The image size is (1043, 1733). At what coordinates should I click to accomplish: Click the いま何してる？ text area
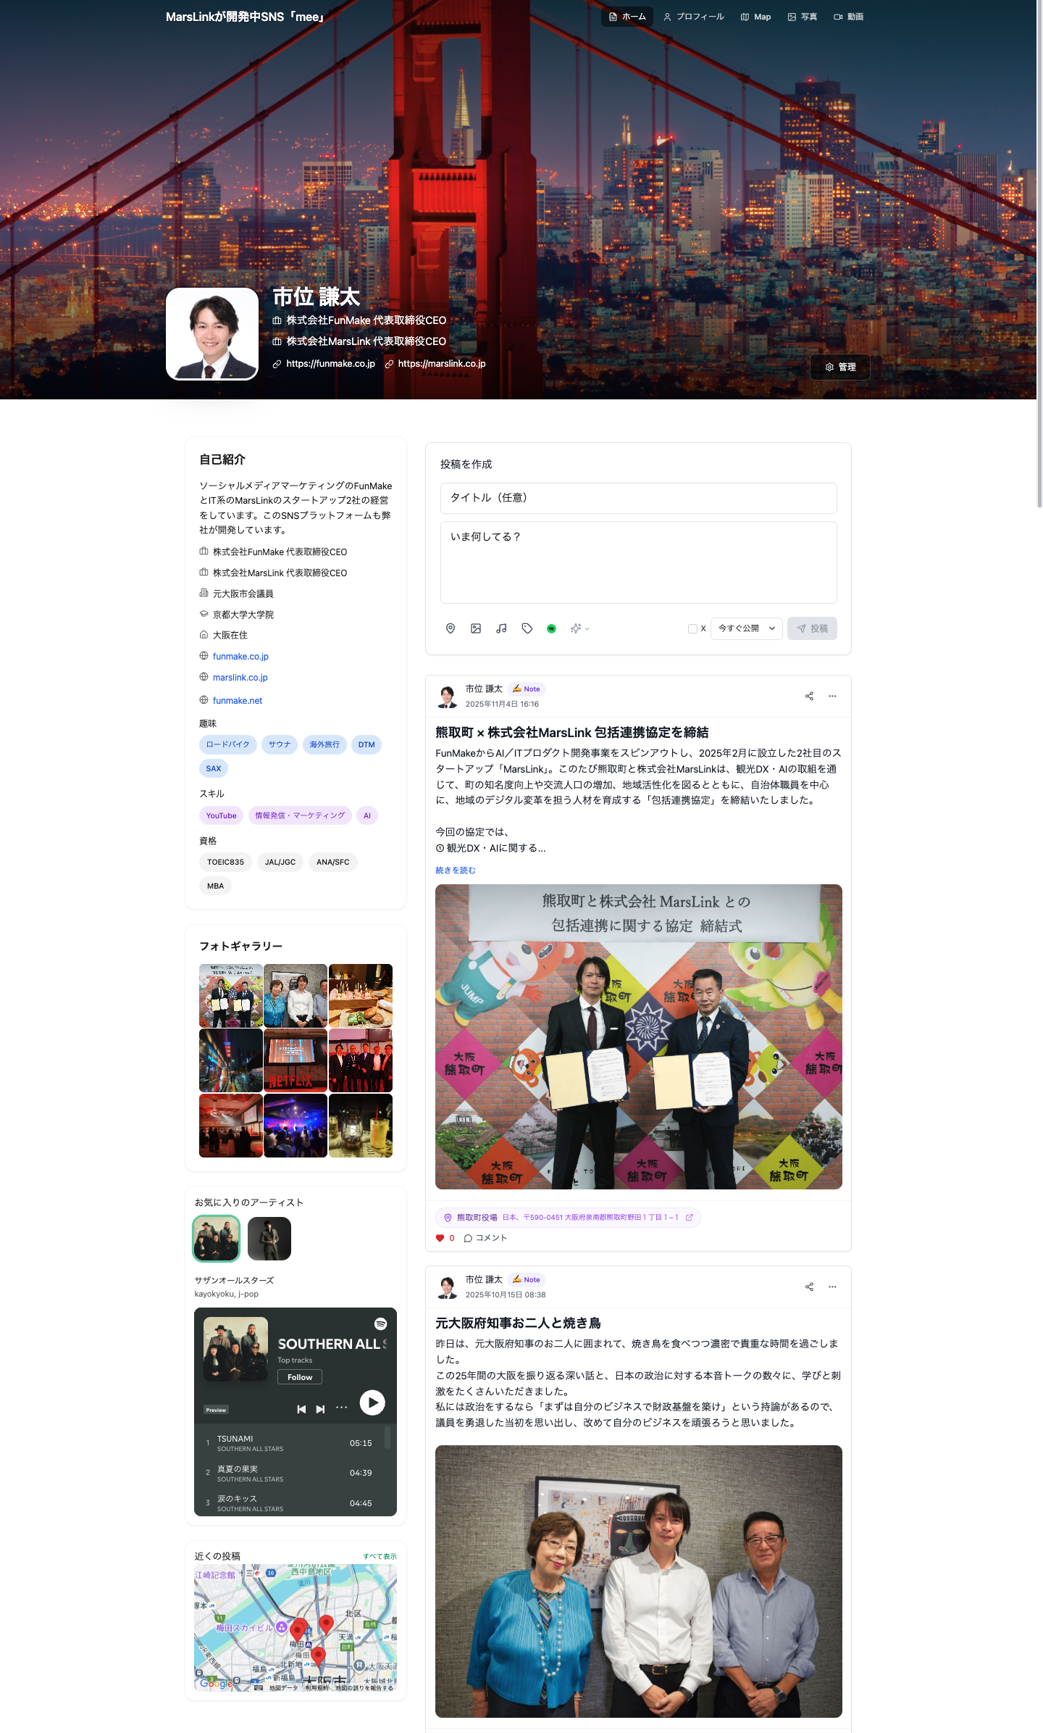pyautogui.click(x=638, y=562)
